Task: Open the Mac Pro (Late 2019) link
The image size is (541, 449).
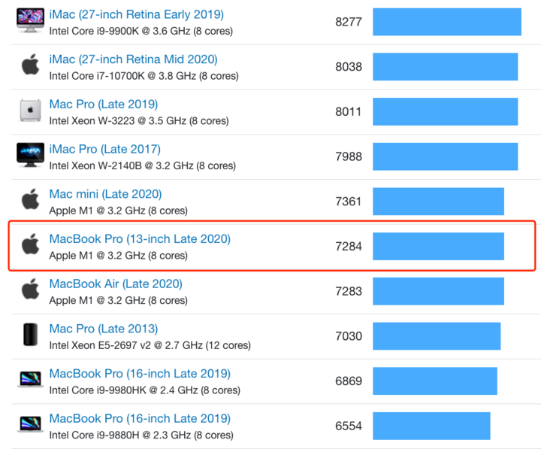Action: tap(103, 105)
